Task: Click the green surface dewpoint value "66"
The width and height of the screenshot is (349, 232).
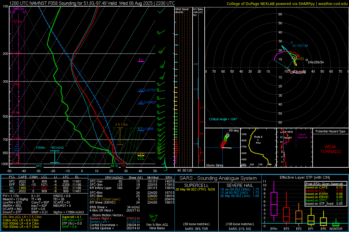Action: pyautogui.click(x=113, y=166)
